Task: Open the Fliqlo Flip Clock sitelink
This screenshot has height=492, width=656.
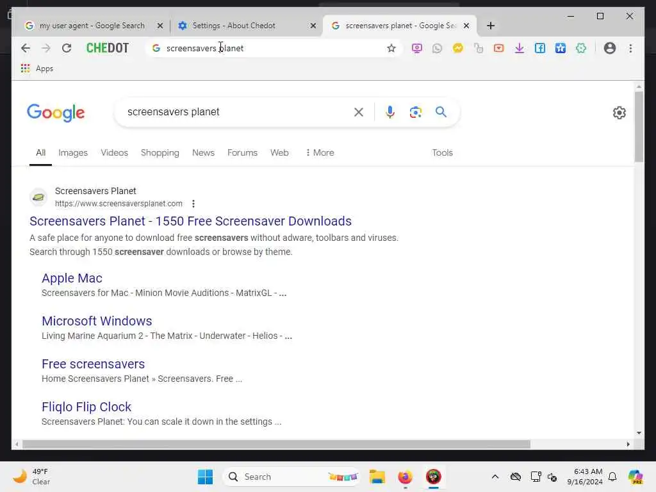Action: click(x=86, y=407)
